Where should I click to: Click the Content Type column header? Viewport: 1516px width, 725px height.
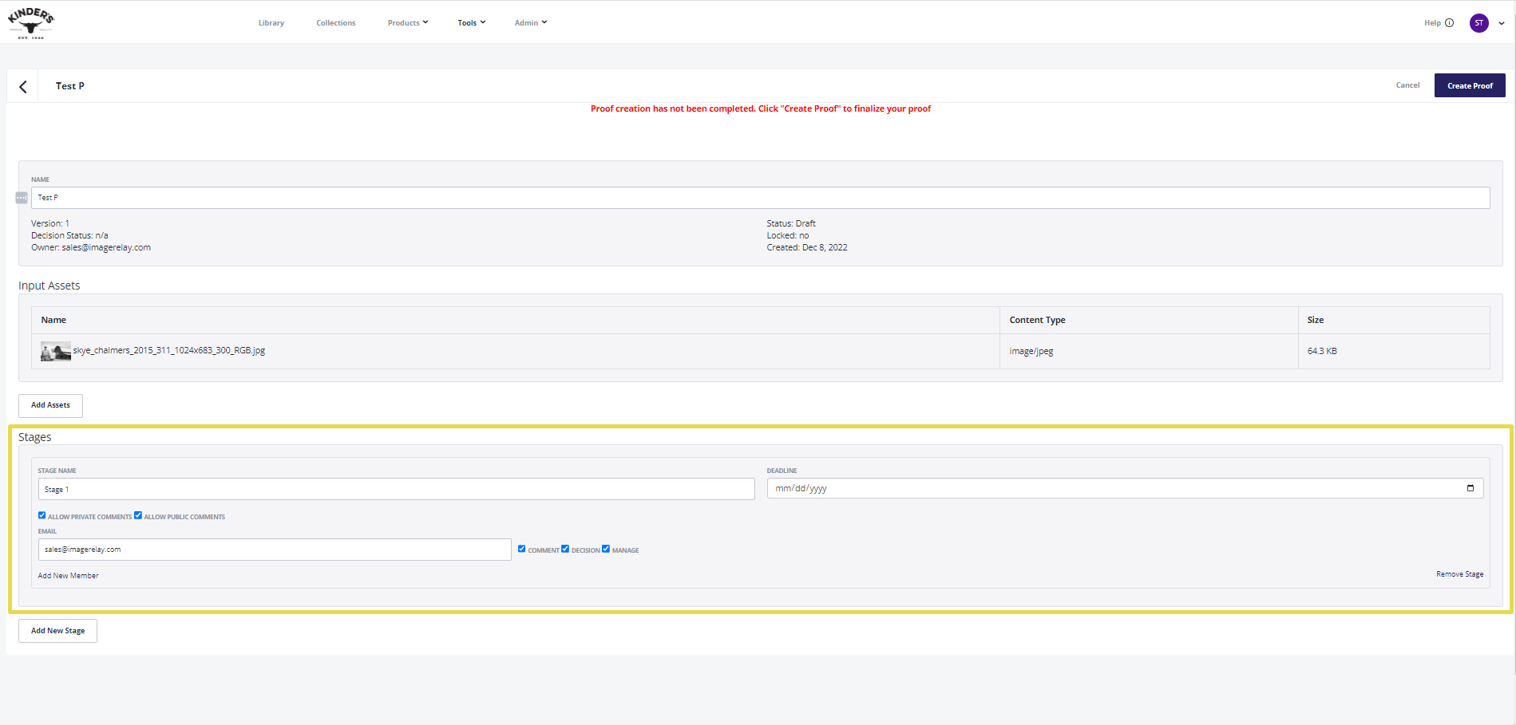[1037, 320]
